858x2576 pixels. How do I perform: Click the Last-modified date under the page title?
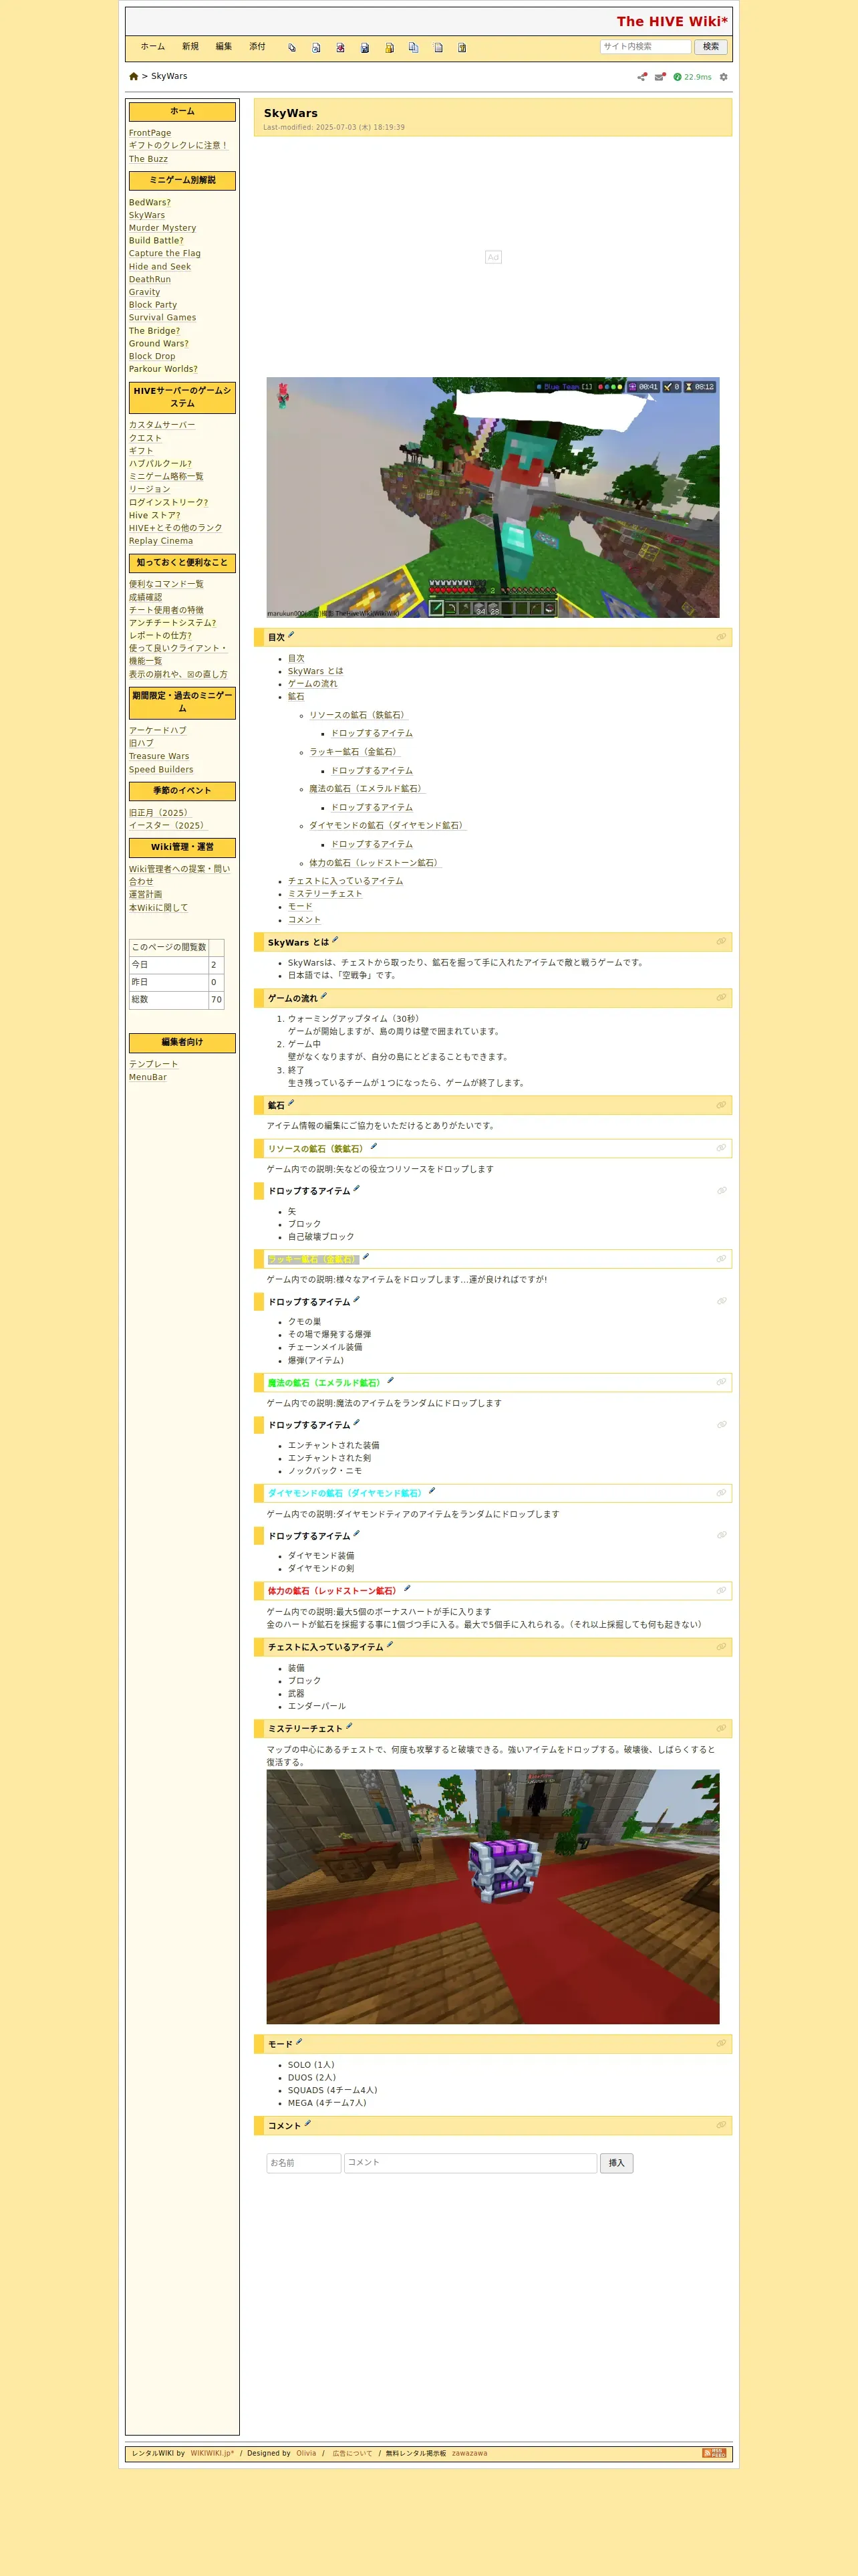(333, 127)
